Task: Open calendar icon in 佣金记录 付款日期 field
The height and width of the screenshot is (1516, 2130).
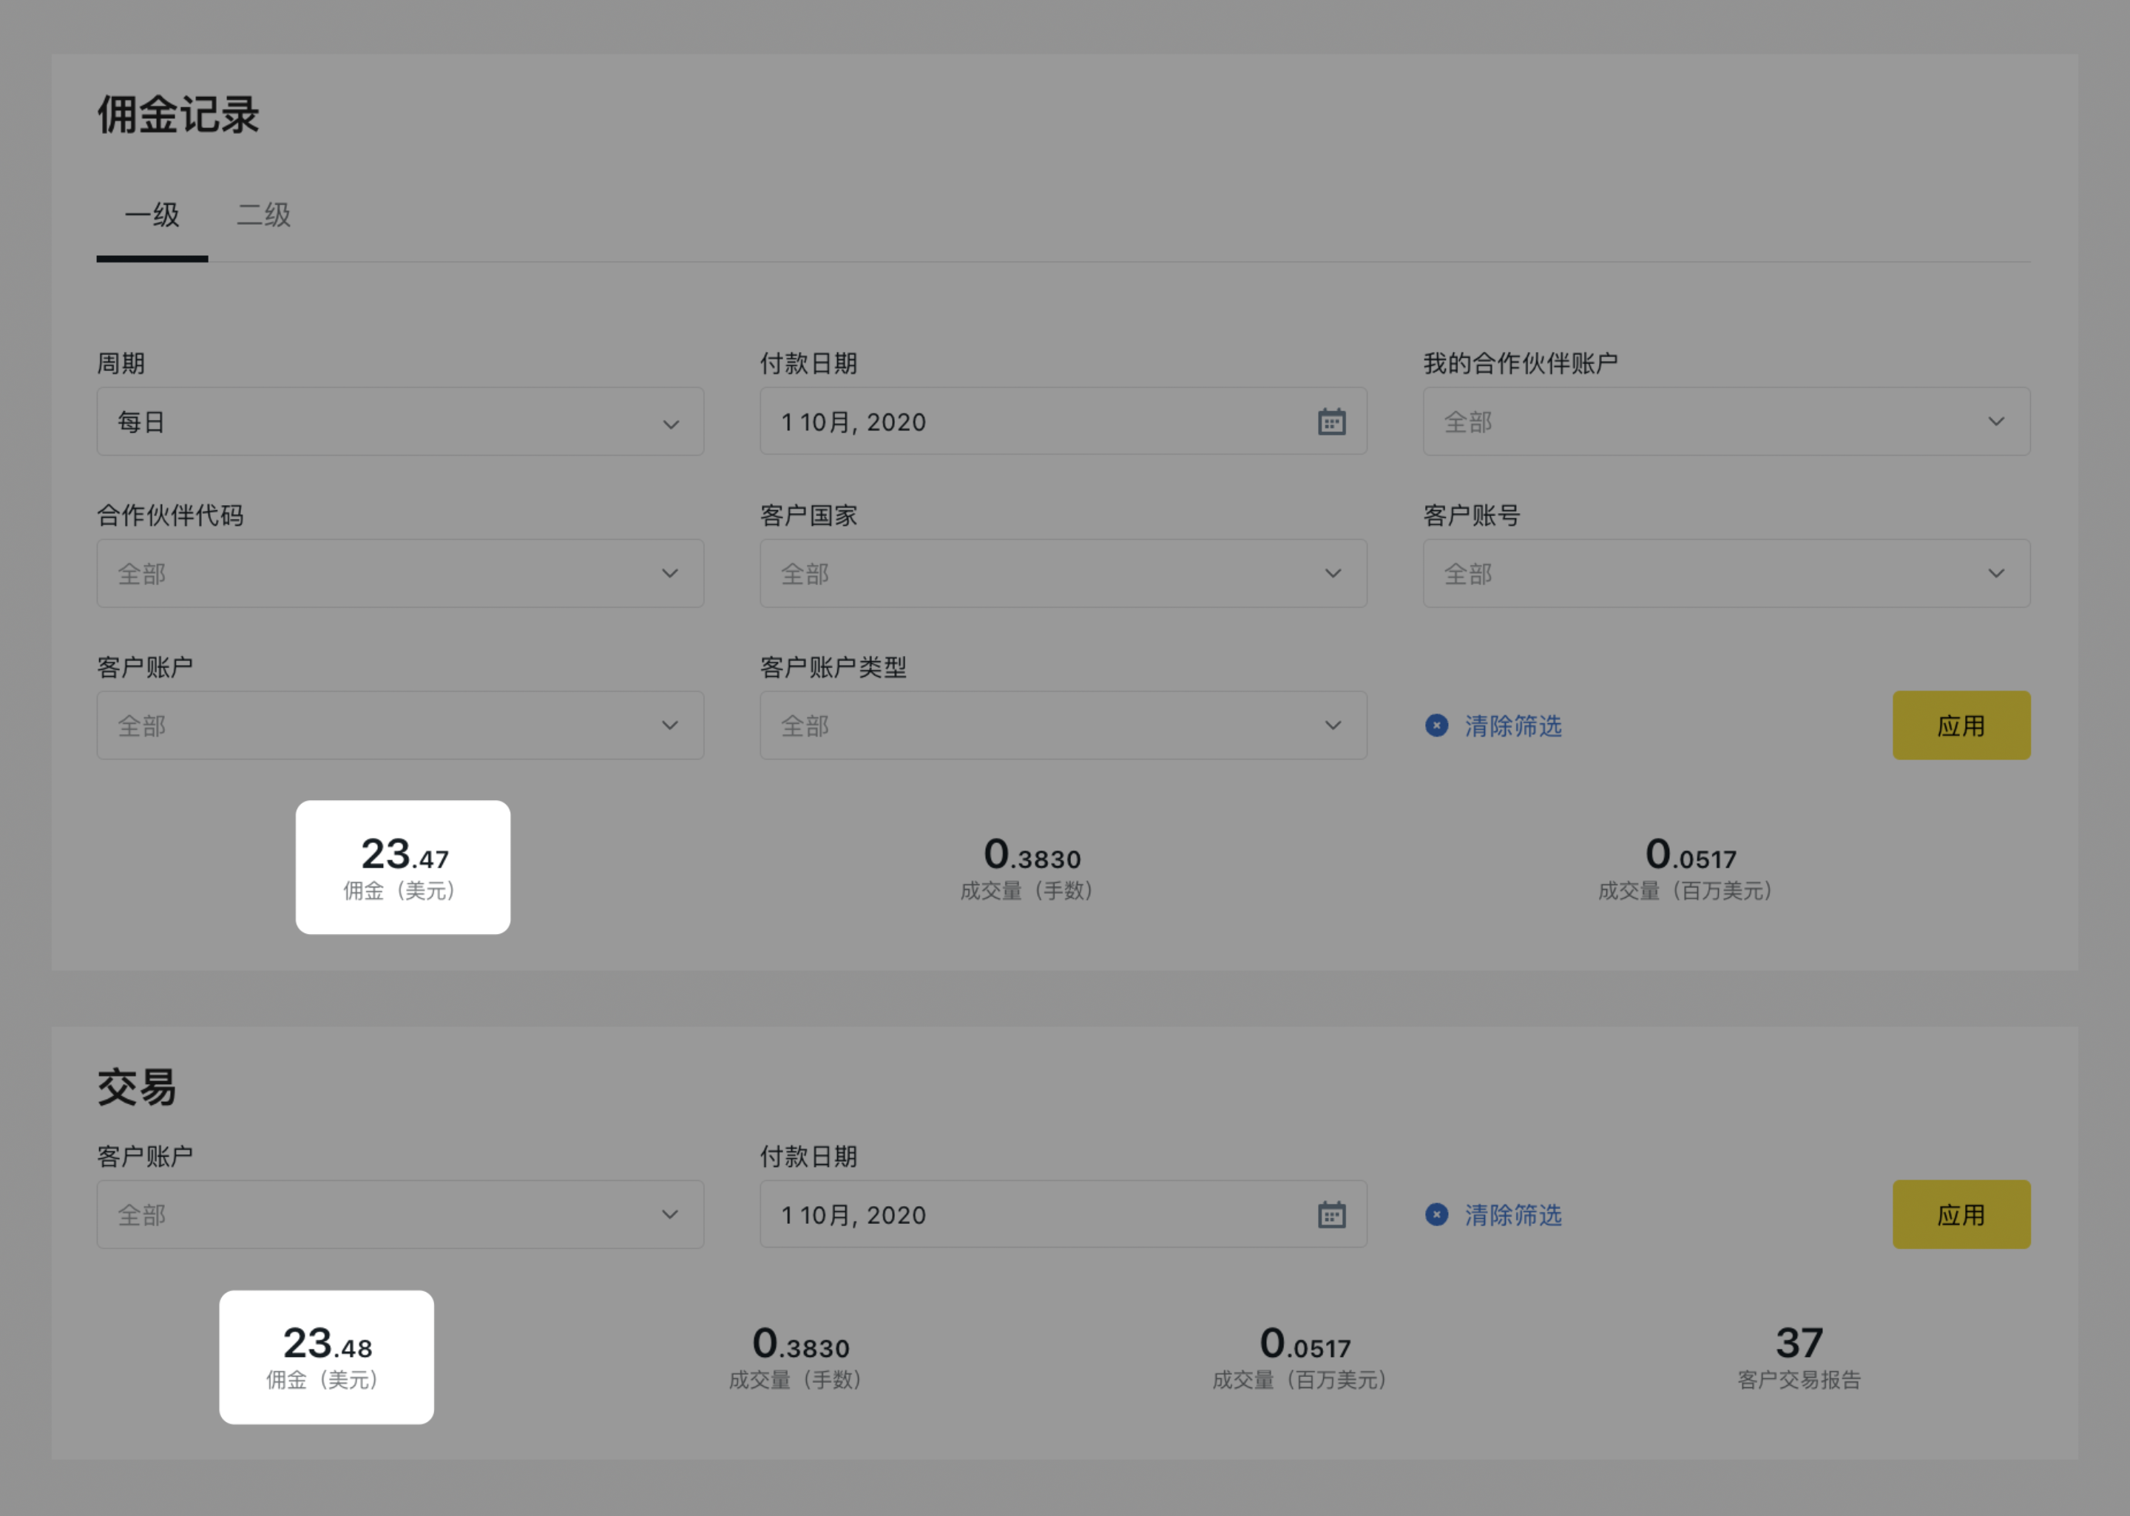Action: tap(1331, 422)
